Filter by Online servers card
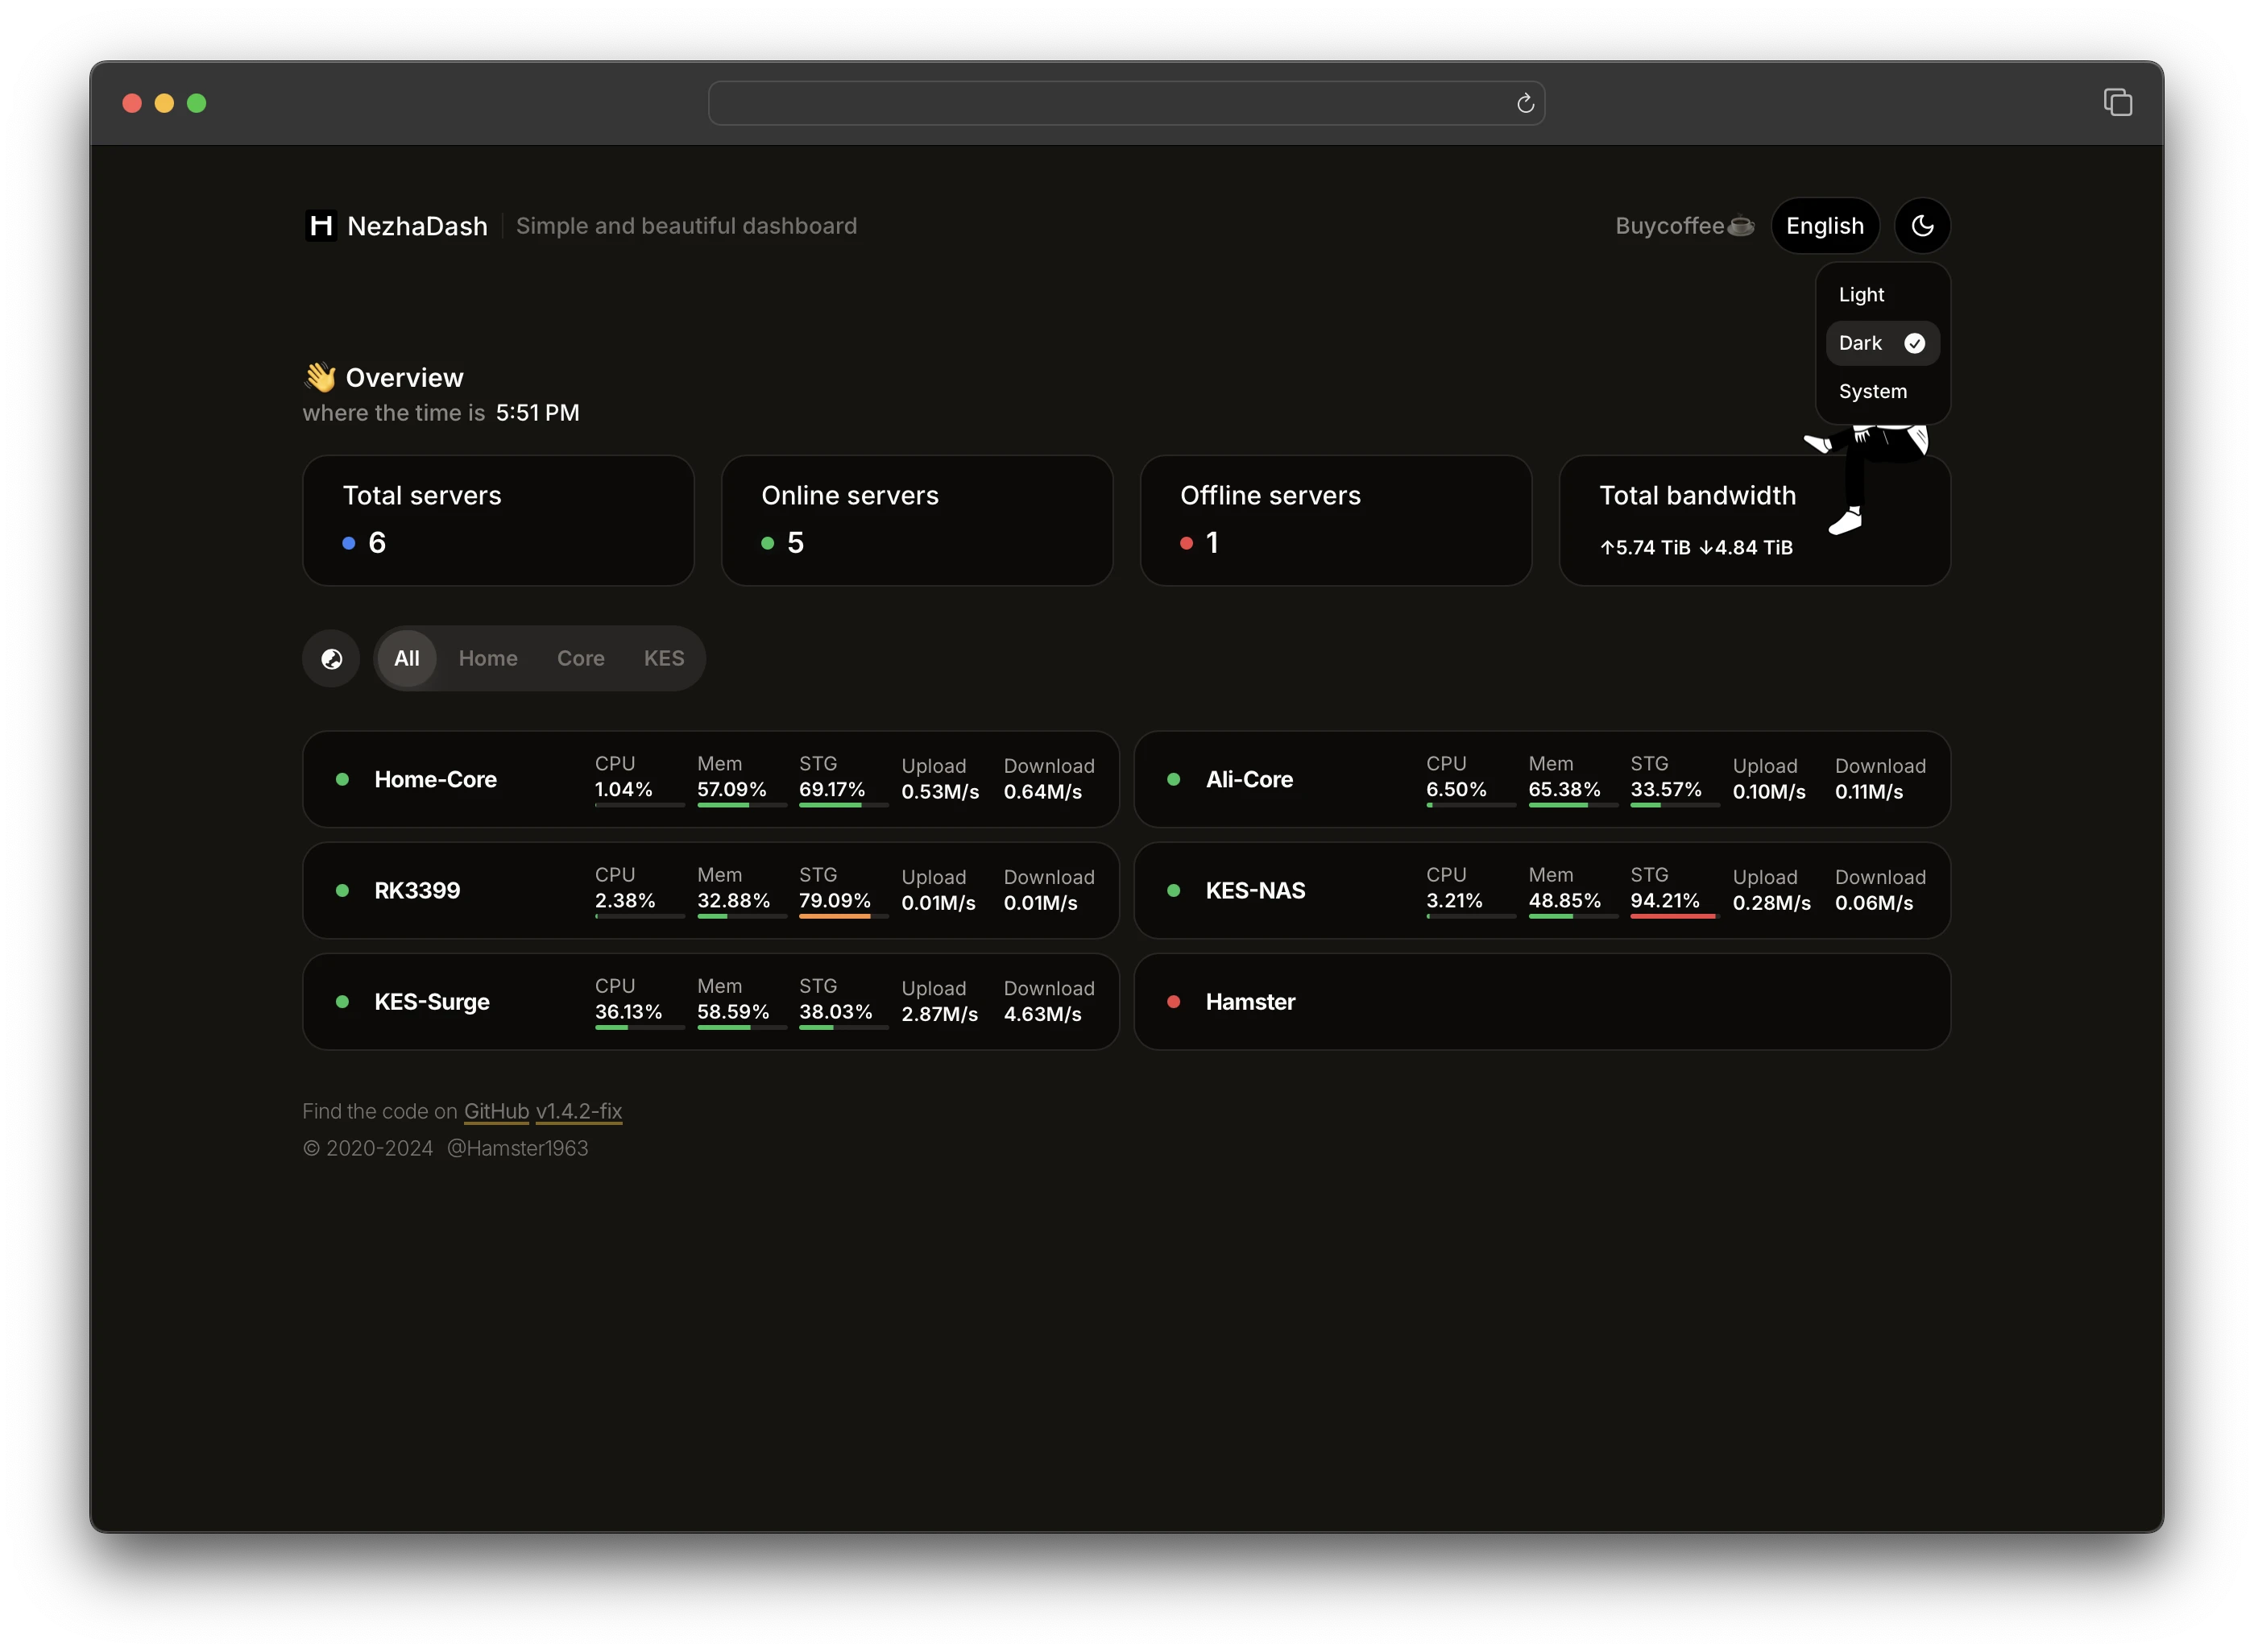 click(917, 521)
